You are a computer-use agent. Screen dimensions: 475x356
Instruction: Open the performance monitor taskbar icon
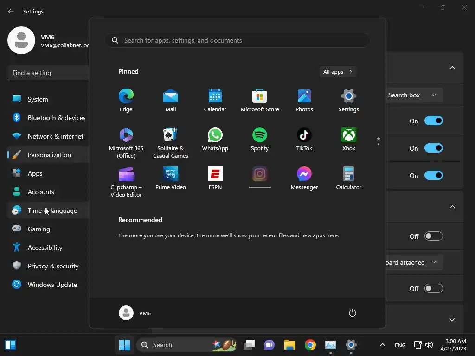330,345
